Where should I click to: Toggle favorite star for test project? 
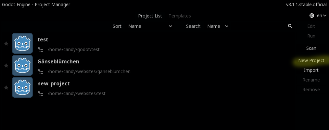(6, 44)
